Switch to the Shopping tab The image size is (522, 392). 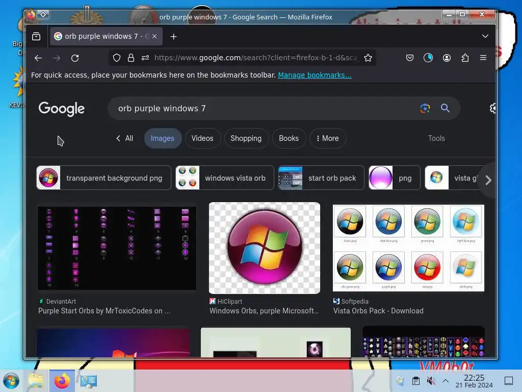coord(246,138)
